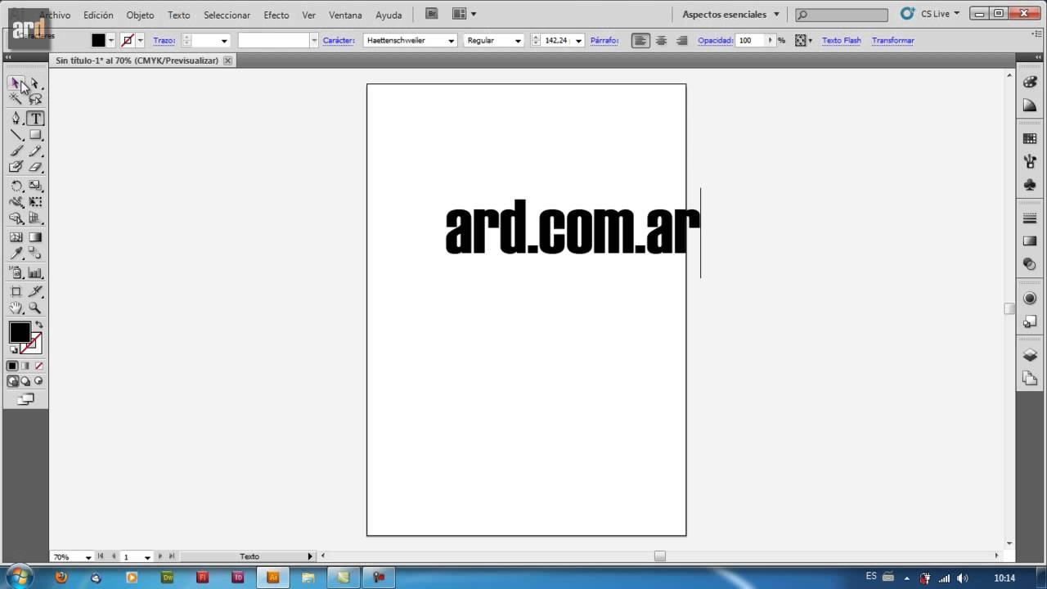
Task: Open the font style Regular dropdown
Action: 518,40
